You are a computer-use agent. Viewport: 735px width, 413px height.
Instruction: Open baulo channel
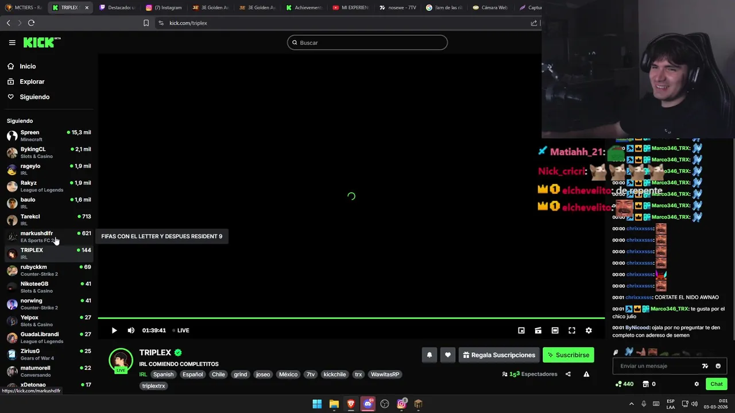49,203
